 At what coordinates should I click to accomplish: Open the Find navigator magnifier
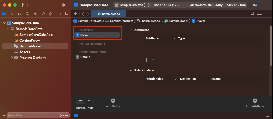(x=27, y=14)
